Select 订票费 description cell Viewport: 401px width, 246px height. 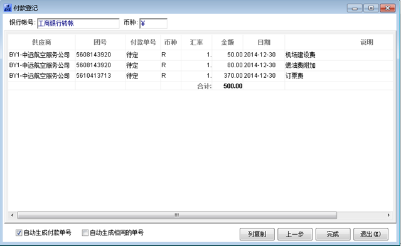(x=339, y=76)
